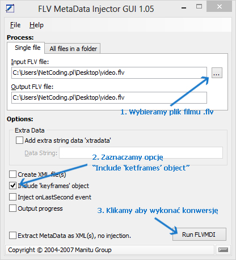Switch to All files in a folder tab
Viewport: 236px width, 260px height.
click(73, 49)
